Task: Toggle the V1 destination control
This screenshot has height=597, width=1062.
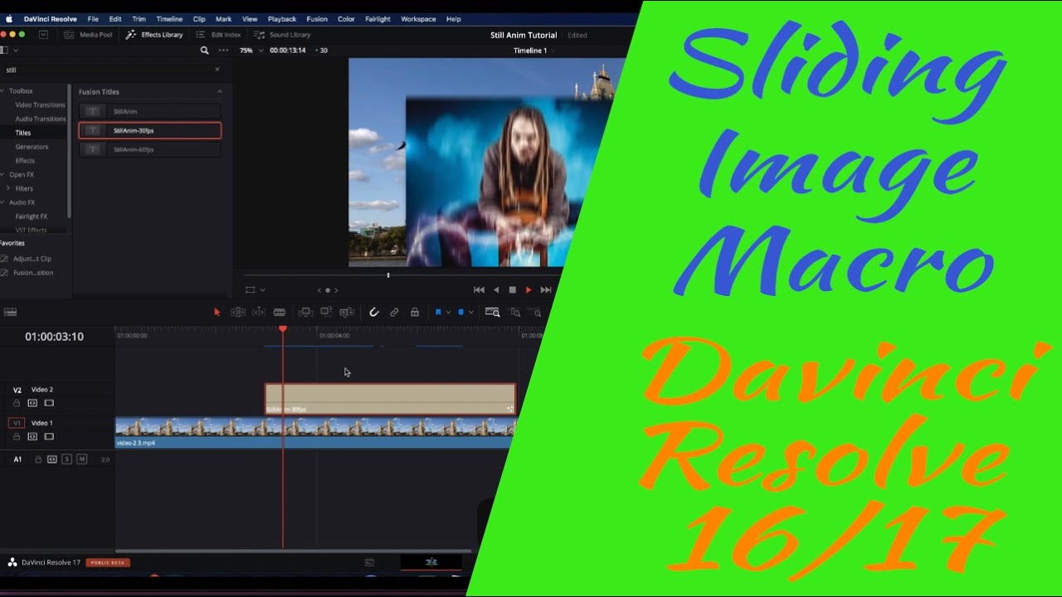Action: [16, 423]
